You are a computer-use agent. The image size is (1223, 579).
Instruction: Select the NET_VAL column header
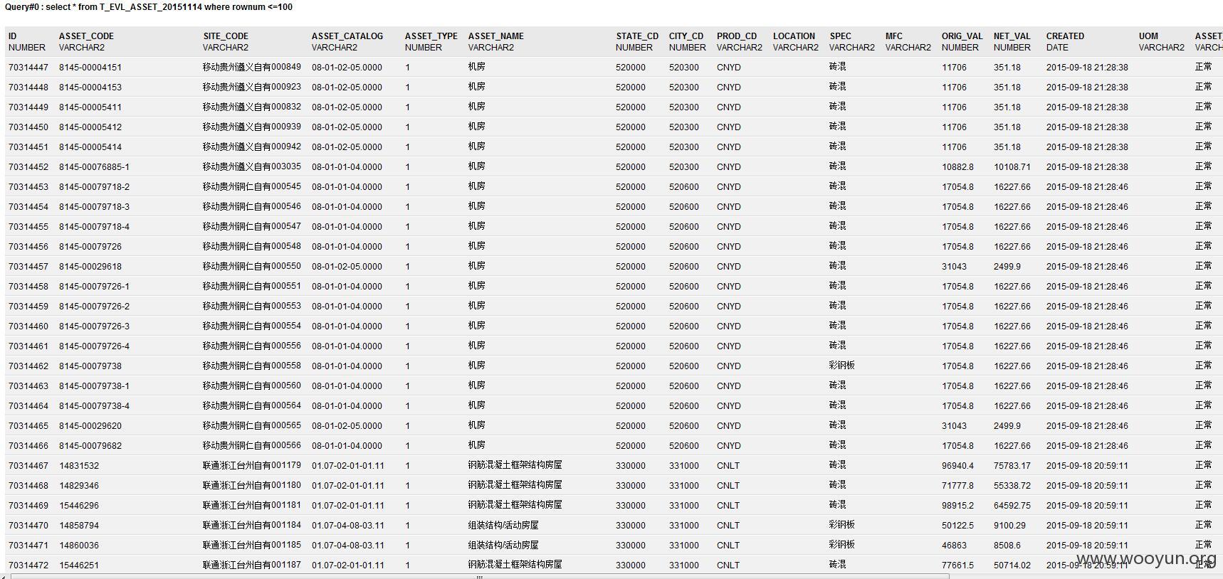click(1012, 36)
